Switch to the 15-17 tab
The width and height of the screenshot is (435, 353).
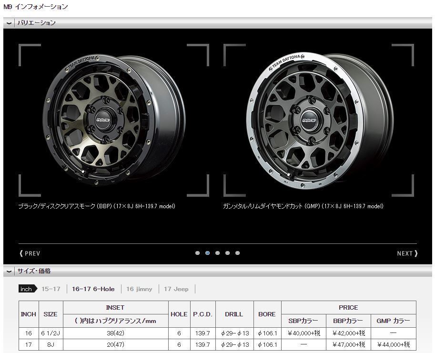(x=51, y=289)
